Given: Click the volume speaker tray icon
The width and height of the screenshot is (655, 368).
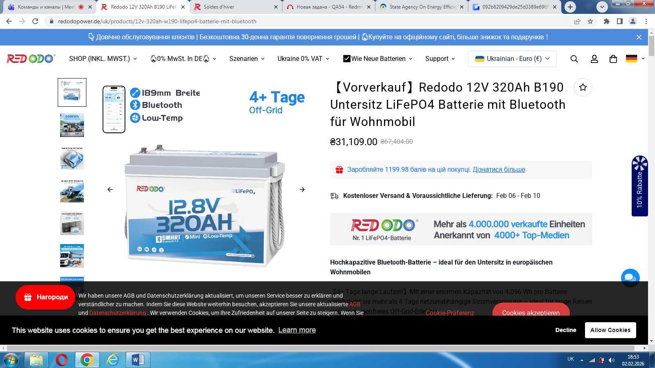Looking at the screenshot, I should (612, 360).
